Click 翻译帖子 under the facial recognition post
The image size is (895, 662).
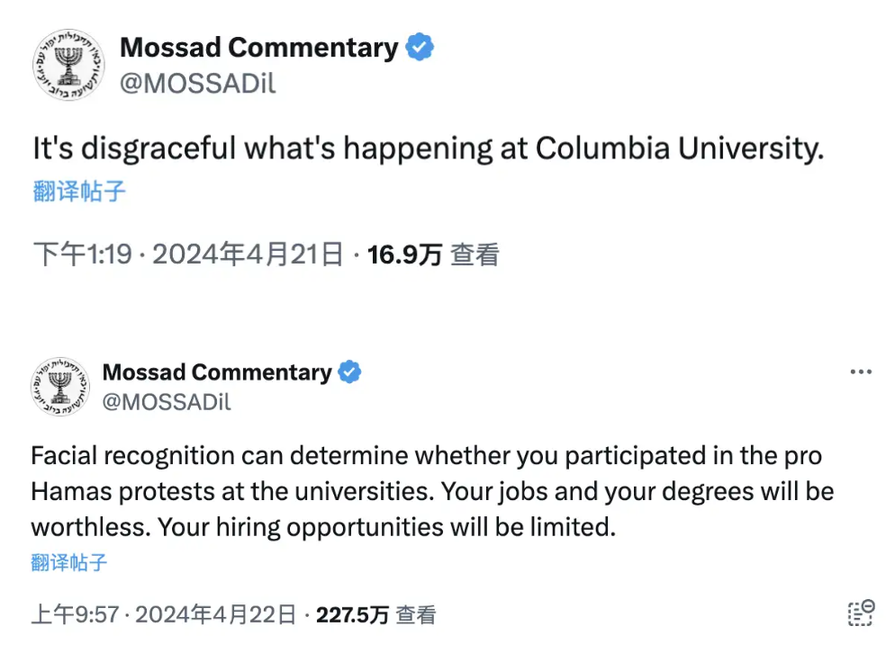(x=69, y=563)
